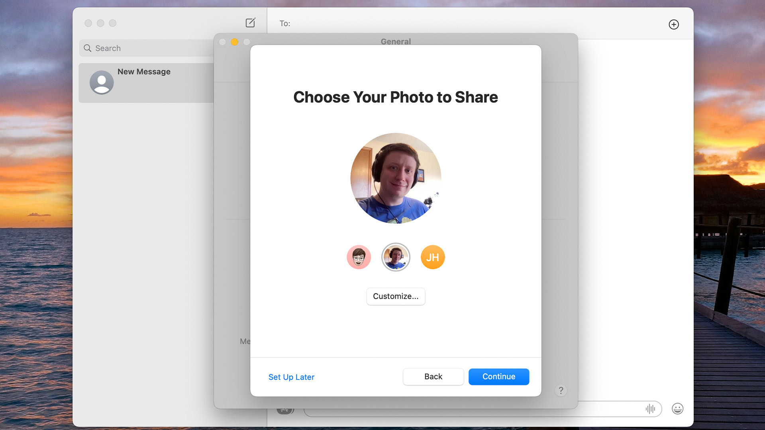Click the yellow minimize button of General window
The width and height of the screenshot is (765, 430).
tap(235, 42)
